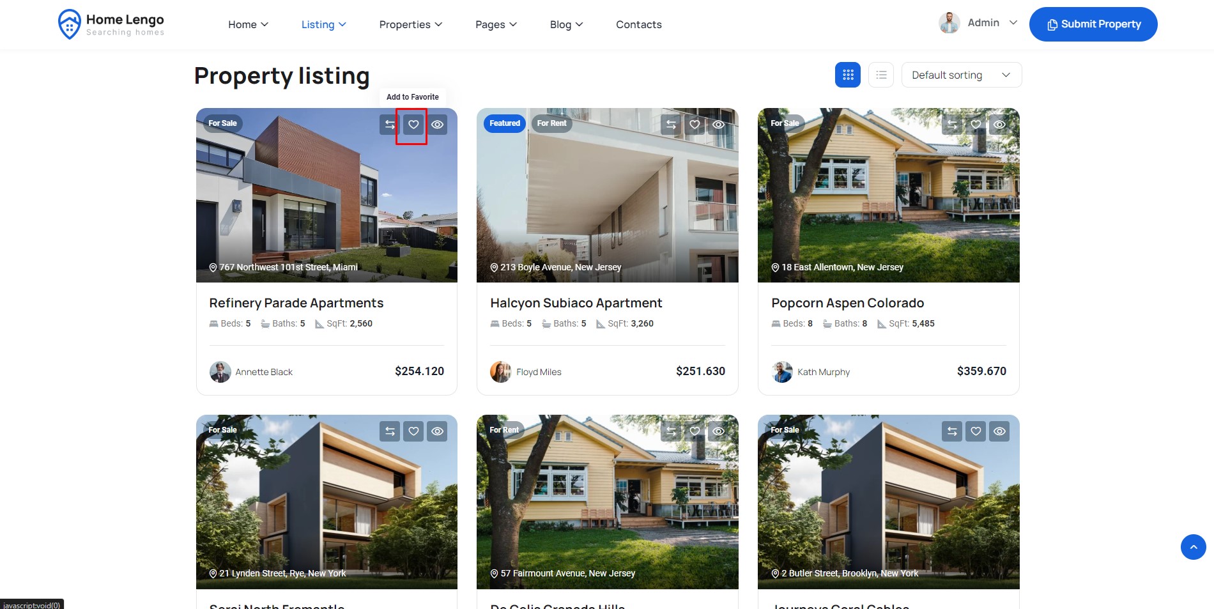This screenshot has height=609, width=1214.
Task: Click the $251.630 price
Action: 700,371
